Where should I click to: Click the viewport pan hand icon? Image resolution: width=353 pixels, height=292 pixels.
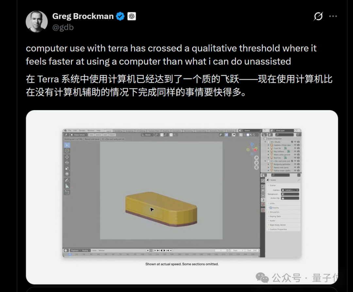(x=256, y=163)
